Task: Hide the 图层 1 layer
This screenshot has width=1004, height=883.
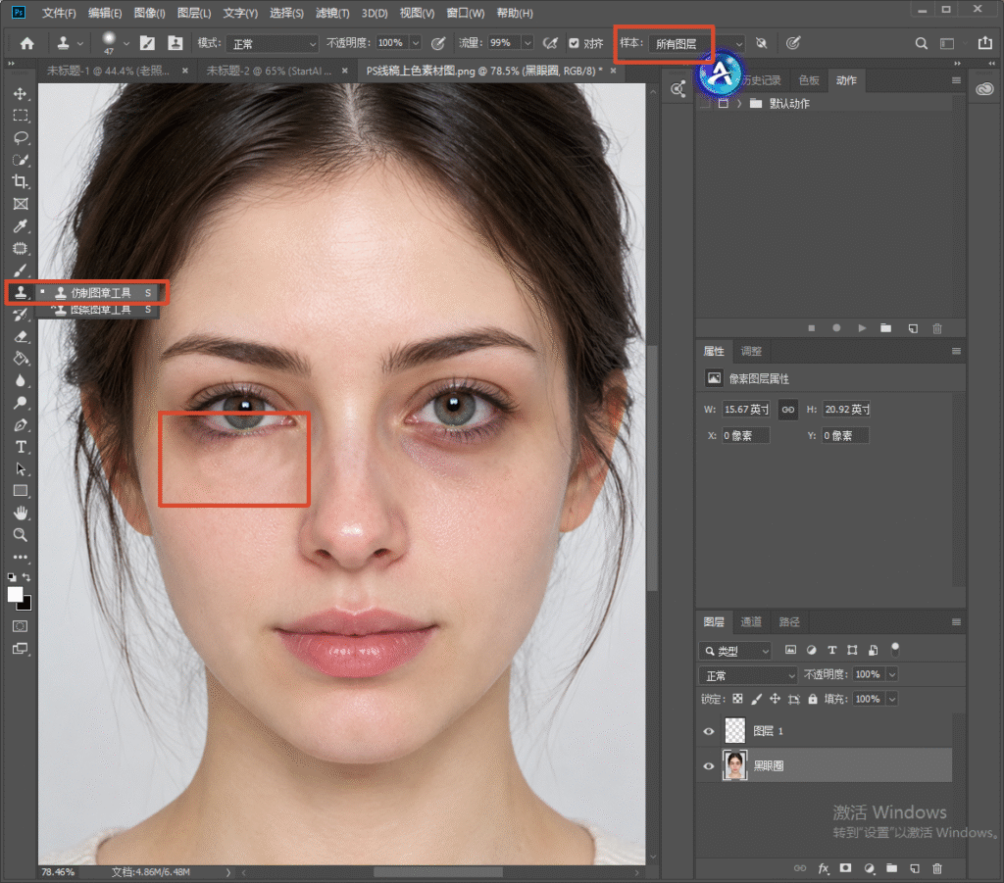Action: (x=708, y=731)
